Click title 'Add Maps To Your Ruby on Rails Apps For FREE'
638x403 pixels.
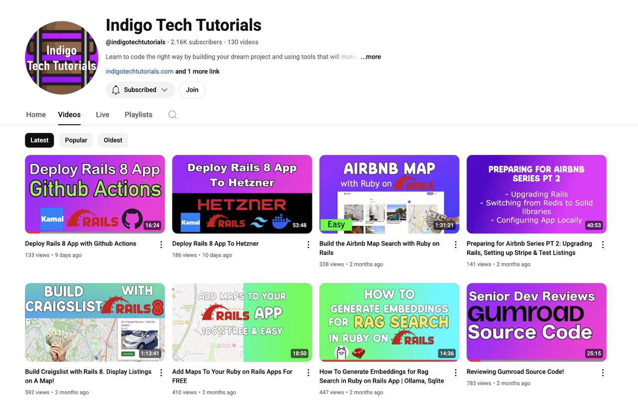(x=232, y=376)
